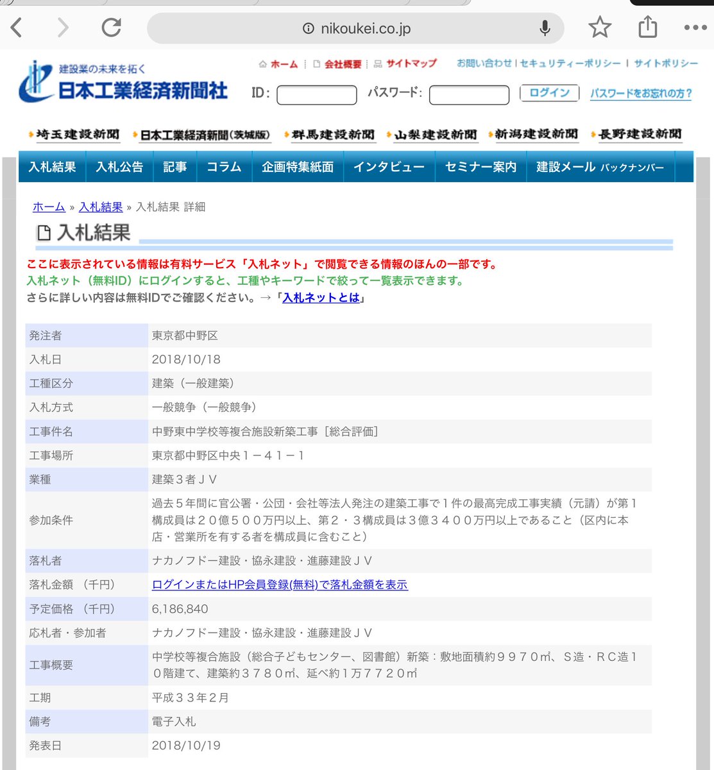Open the 日本工業経済新聞(茨城版) newspaper link

tap(201, 135)
